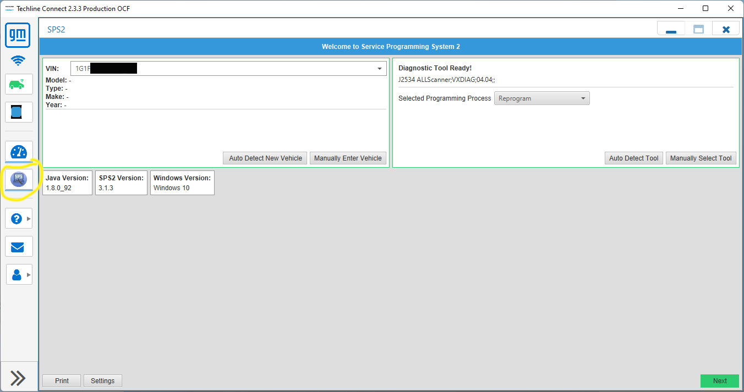Open the user profile menu
744x392 pixels.
pyautogui.click(x=19, y=274)
